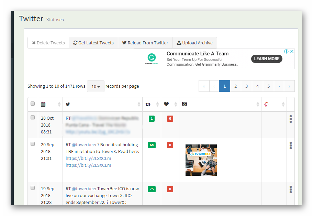Click the Twitter bird column header icon

pyautogui.click(x=68, y=104)
